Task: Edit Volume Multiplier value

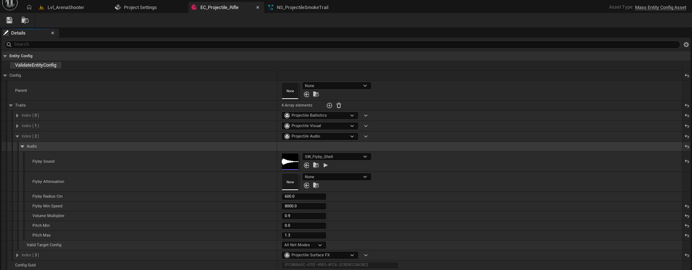Action: (304, 216)
